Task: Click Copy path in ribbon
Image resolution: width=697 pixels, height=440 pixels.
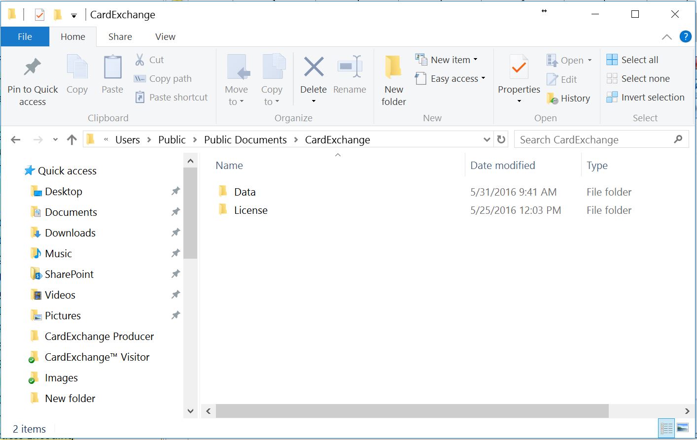Action: pos(163,78)
